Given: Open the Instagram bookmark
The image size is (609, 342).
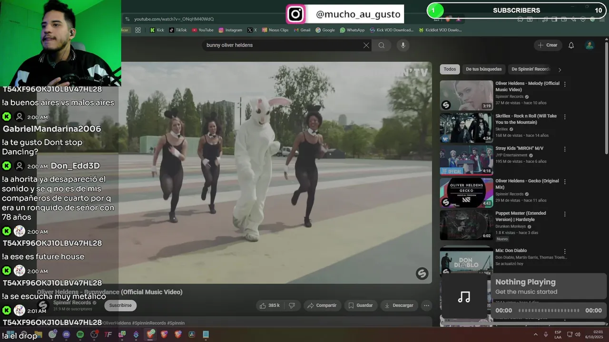Looking at the screenshot, I should (x=230, y=30).
